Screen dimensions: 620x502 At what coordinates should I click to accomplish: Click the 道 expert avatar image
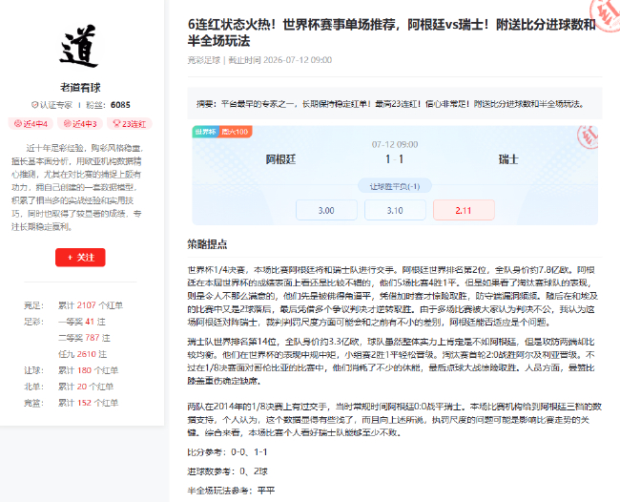(79, 46)
